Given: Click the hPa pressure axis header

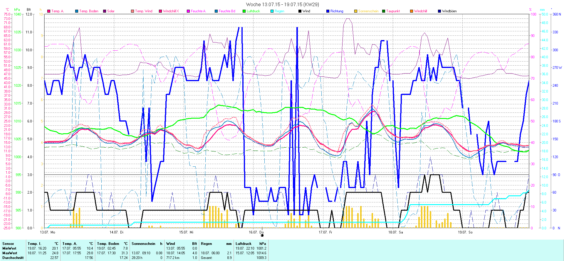Looking at the screenshot, I should [x=17, y=10].
